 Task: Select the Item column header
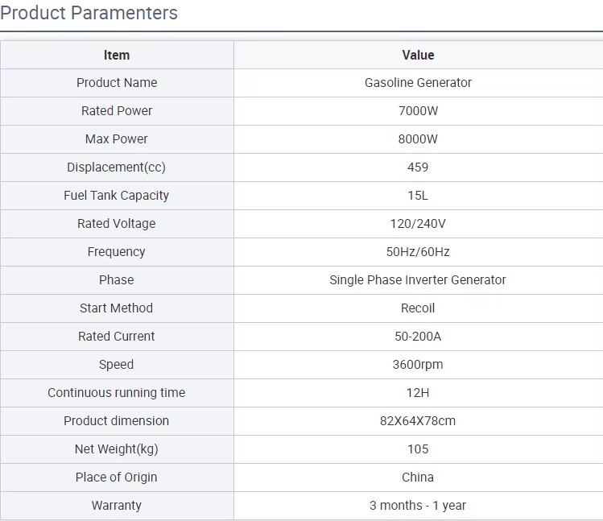coord(117,55)
